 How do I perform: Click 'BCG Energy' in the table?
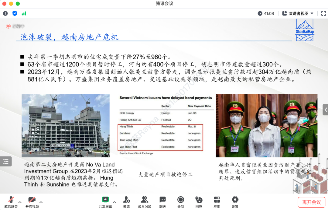127,113
